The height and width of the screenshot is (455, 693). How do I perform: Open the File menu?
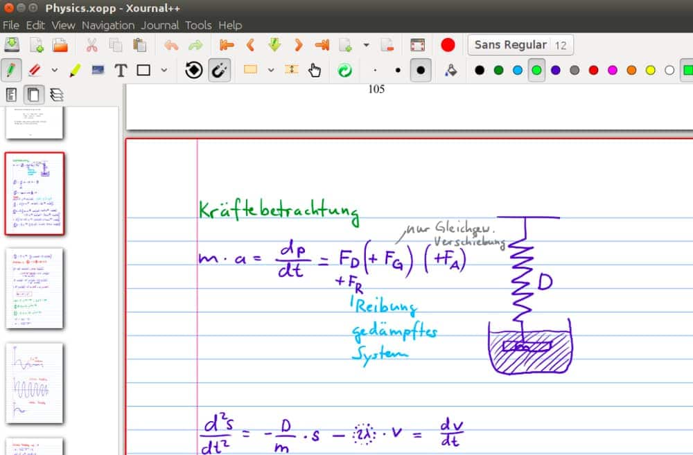10,25
